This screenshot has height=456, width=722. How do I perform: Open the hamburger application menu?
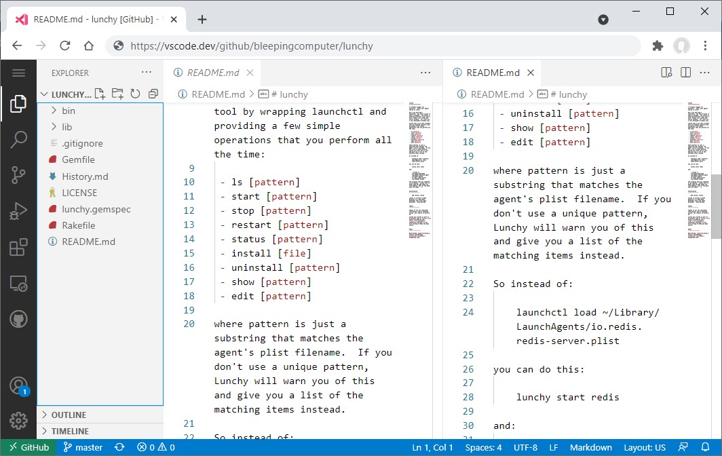(x=18, y=73)
